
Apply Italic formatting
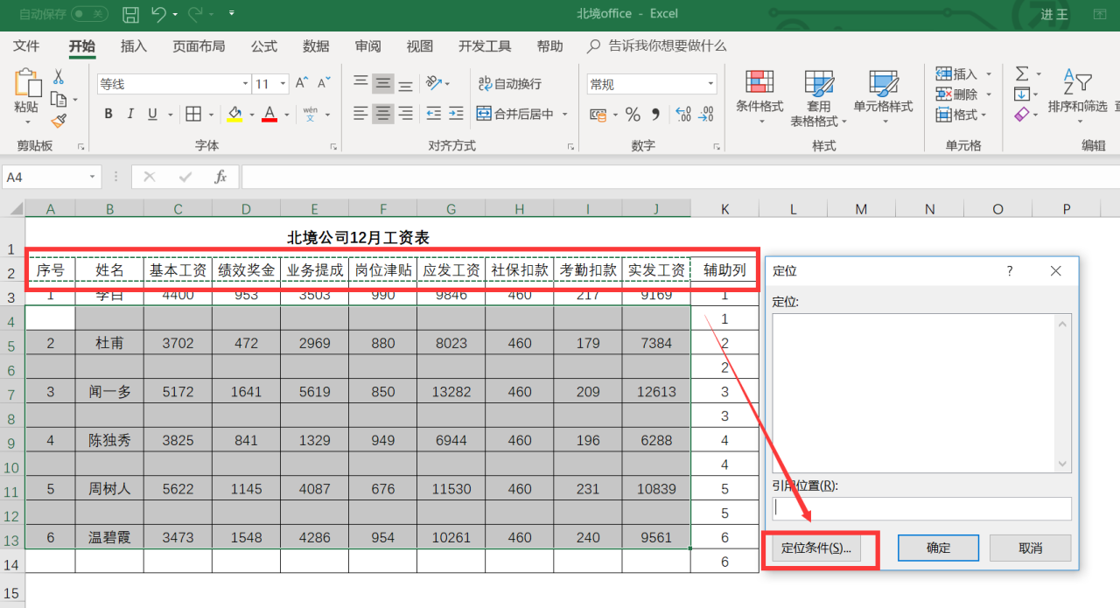pyautogui.click(x=130, y=114)
